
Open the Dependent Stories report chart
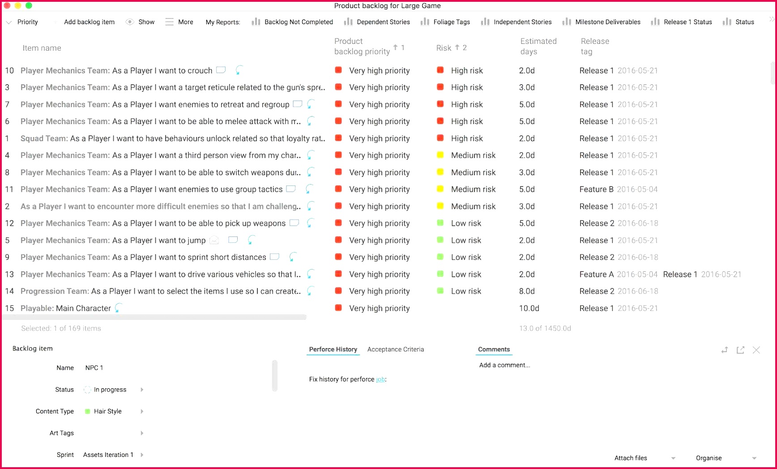[383, 22]
